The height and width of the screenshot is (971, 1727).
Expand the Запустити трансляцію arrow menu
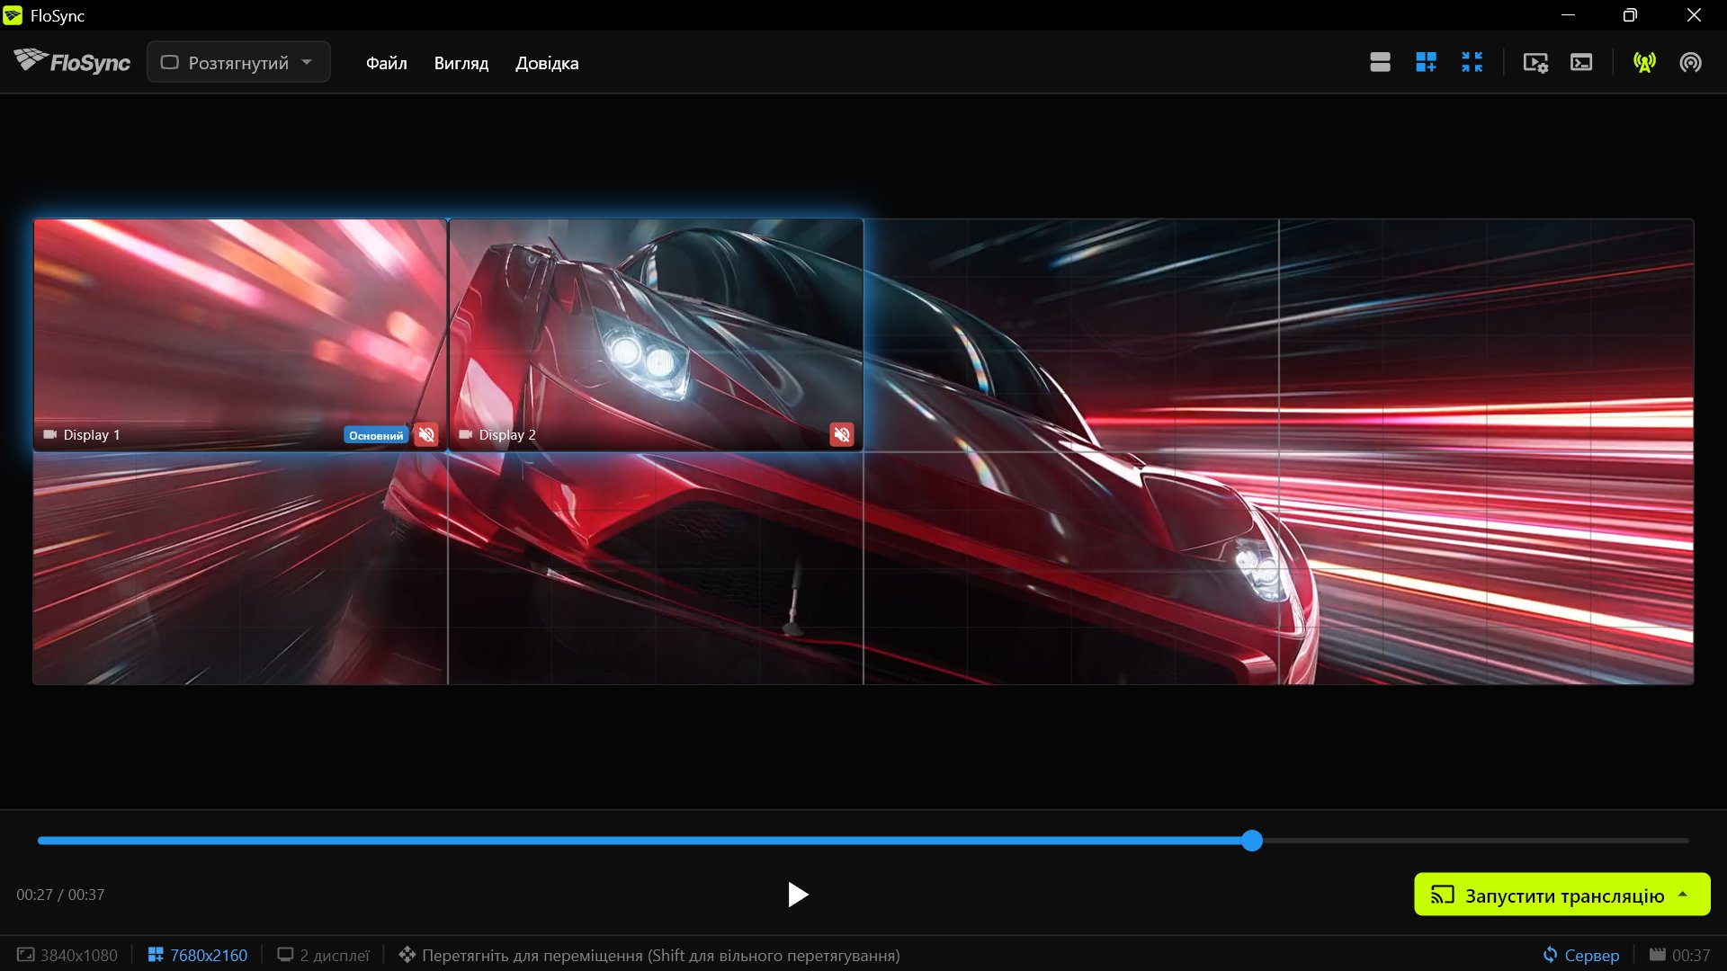tap(1683, 895)
